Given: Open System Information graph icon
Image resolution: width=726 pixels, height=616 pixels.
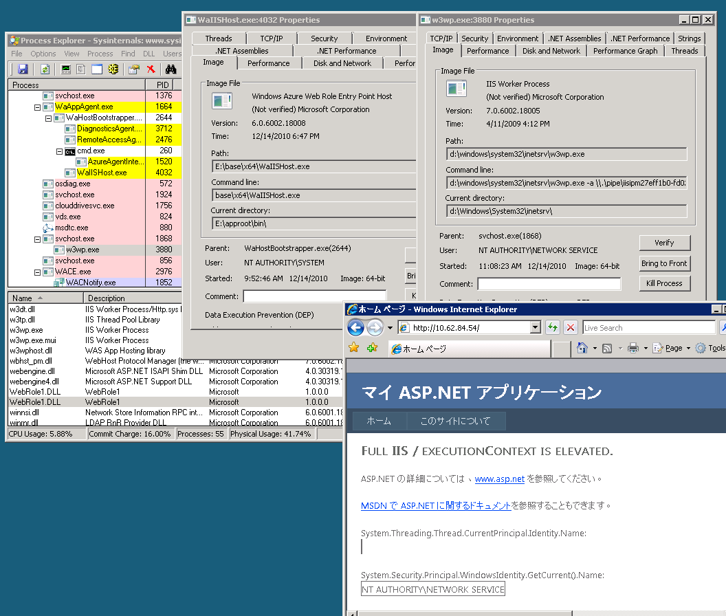Looking at the screenshot, I should (66, 69).
